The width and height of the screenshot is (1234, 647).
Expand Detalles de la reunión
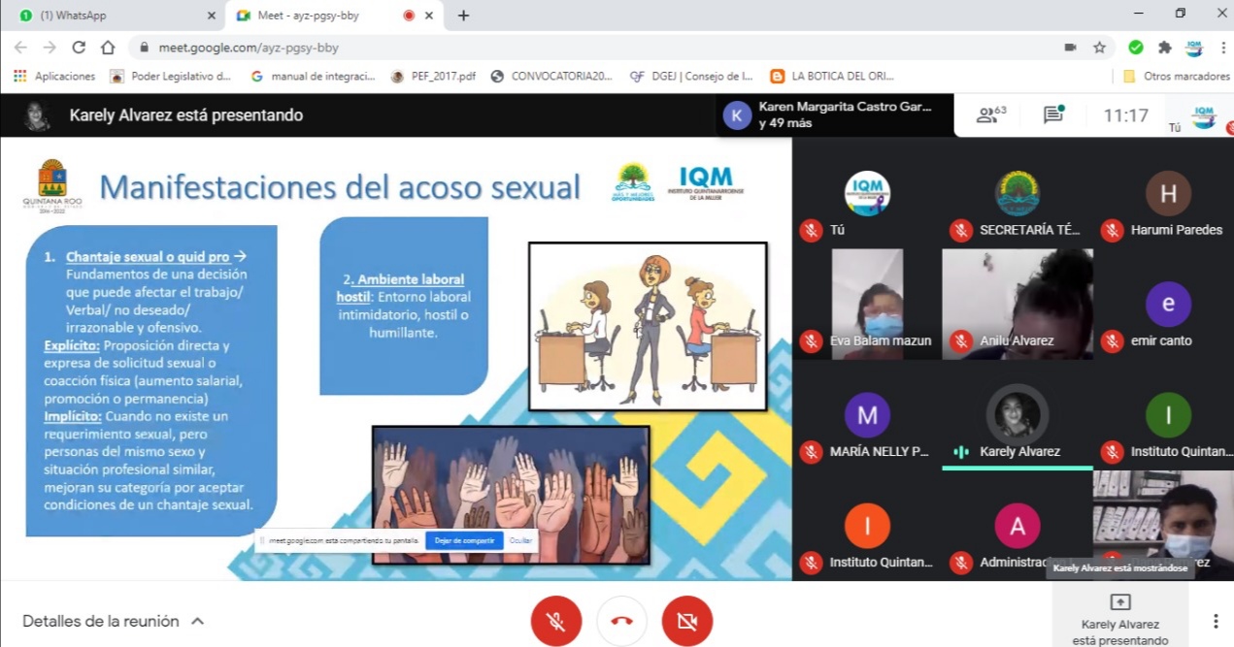[114, 621]
